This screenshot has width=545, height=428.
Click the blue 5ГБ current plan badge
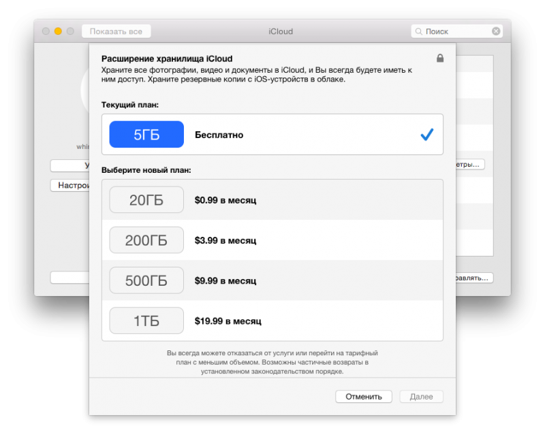[146, 134]
